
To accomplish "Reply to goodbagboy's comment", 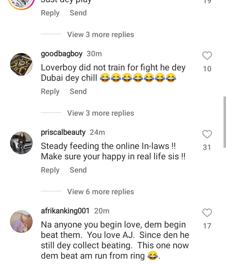I will (50, 91).
